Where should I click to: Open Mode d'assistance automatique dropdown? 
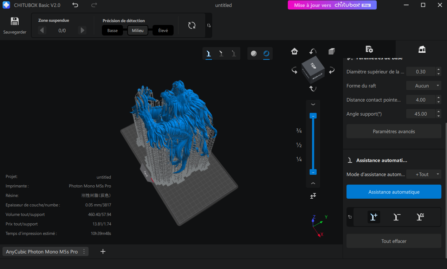pos(423,174)
